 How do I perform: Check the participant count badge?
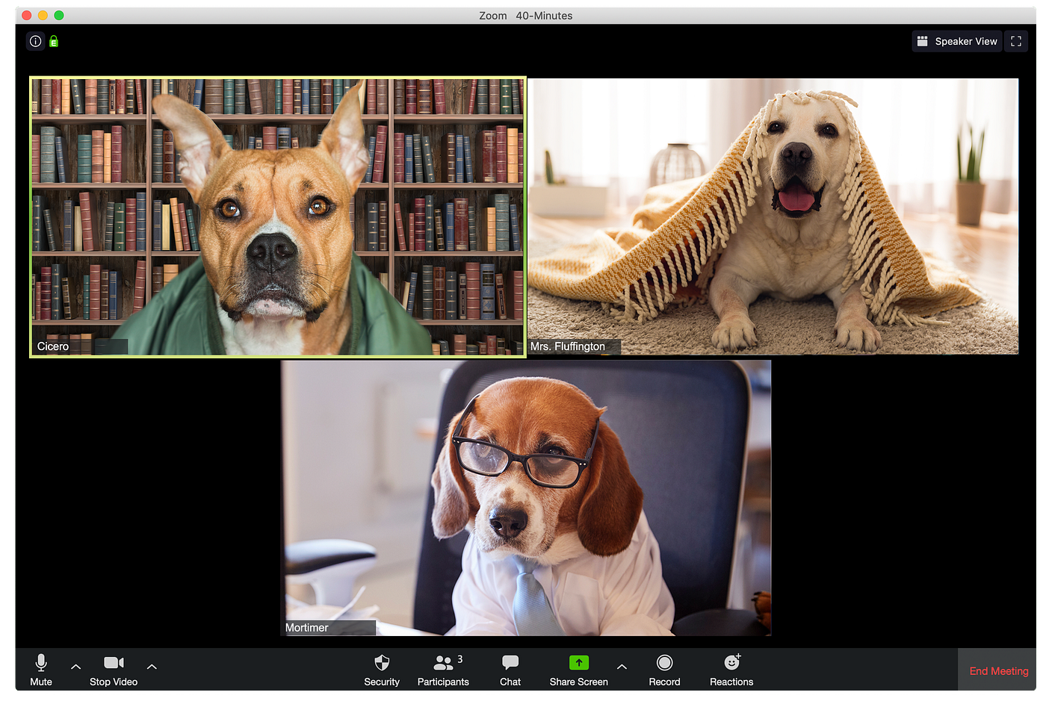point(461,658)
